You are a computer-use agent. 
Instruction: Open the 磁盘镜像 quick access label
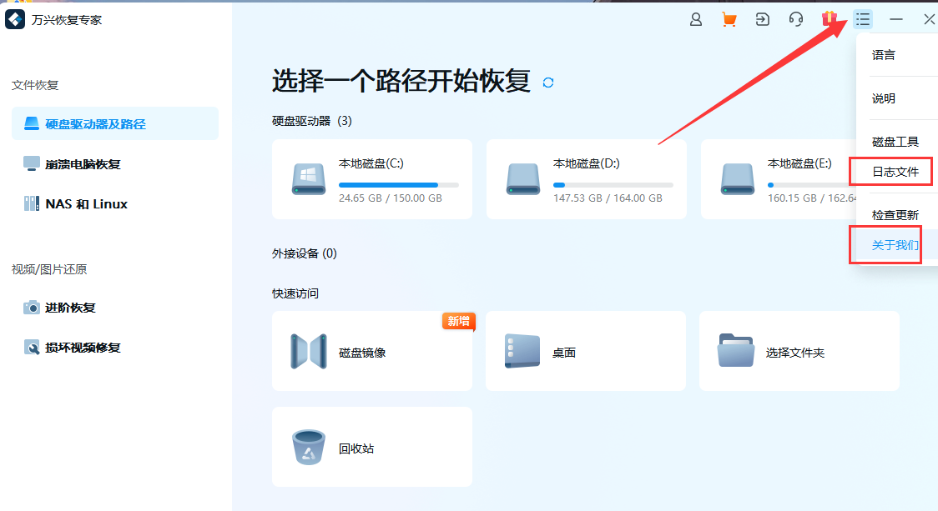click(x=362, y=353)
